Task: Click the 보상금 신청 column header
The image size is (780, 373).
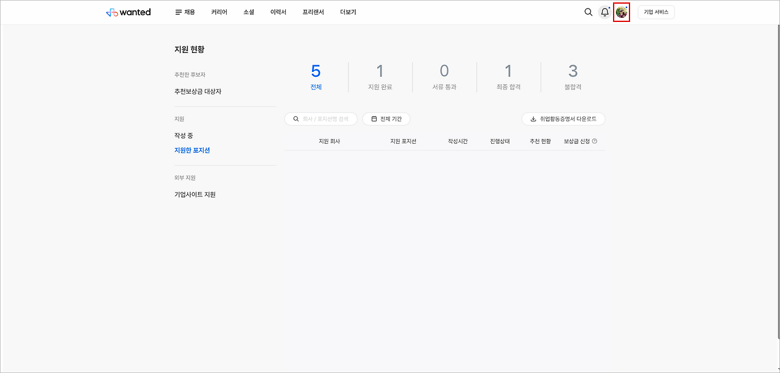Action: (576, 141)
